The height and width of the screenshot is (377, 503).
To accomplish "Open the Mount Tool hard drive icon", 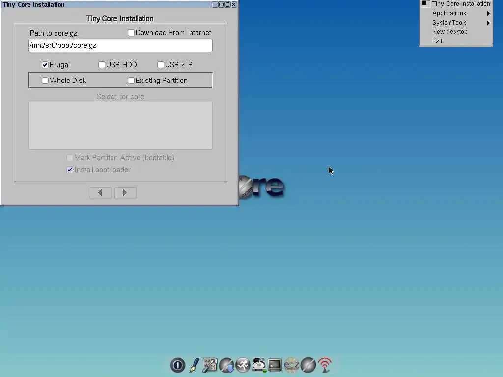I will pyautogui.click(x=259, y=365).
